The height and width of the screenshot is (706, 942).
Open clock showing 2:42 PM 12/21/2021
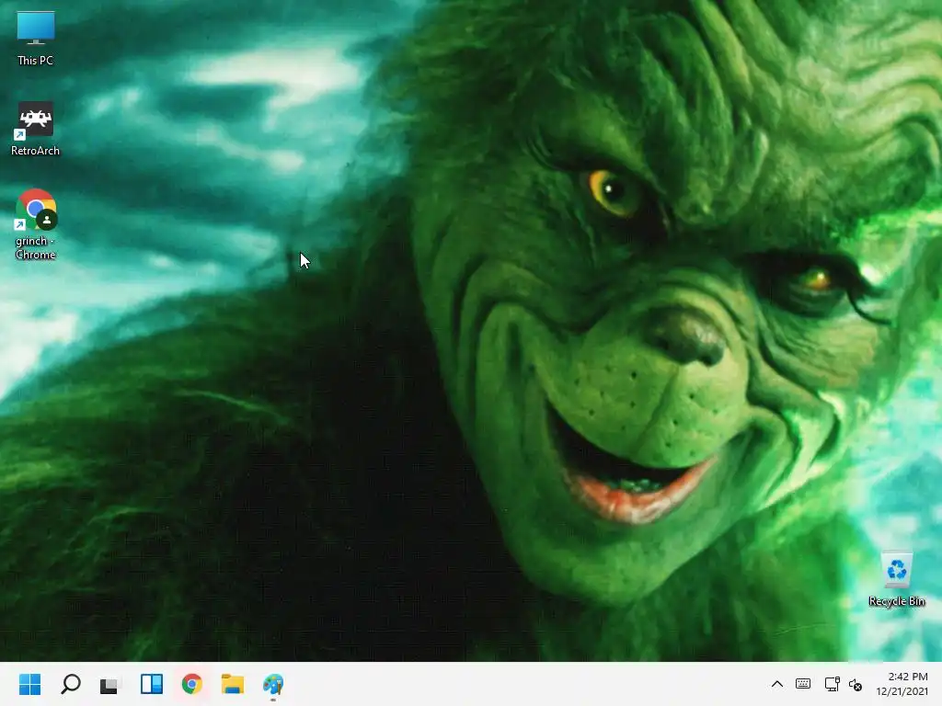pos(902,684)
